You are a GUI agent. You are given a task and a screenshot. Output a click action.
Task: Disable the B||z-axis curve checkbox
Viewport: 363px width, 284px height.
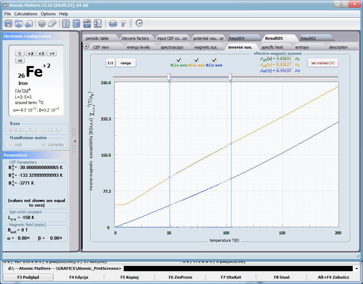coord(214,60)
